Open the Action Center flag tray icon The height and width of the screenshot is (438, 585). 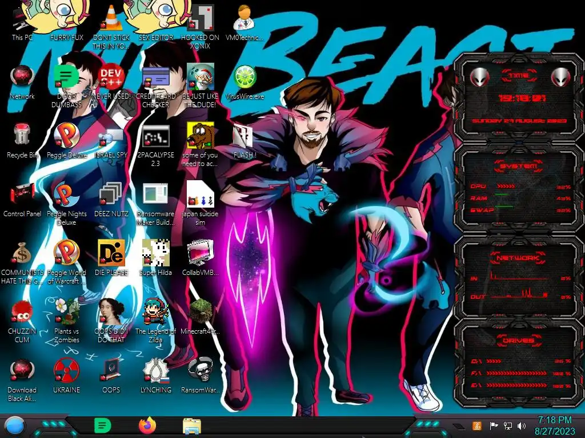[494, 425]
